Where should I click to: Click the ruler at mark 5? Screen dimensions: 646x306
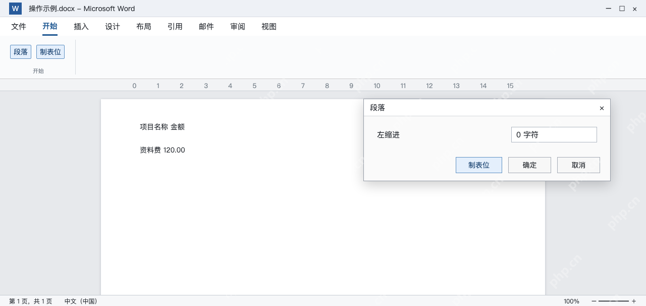tap(254, 86)
